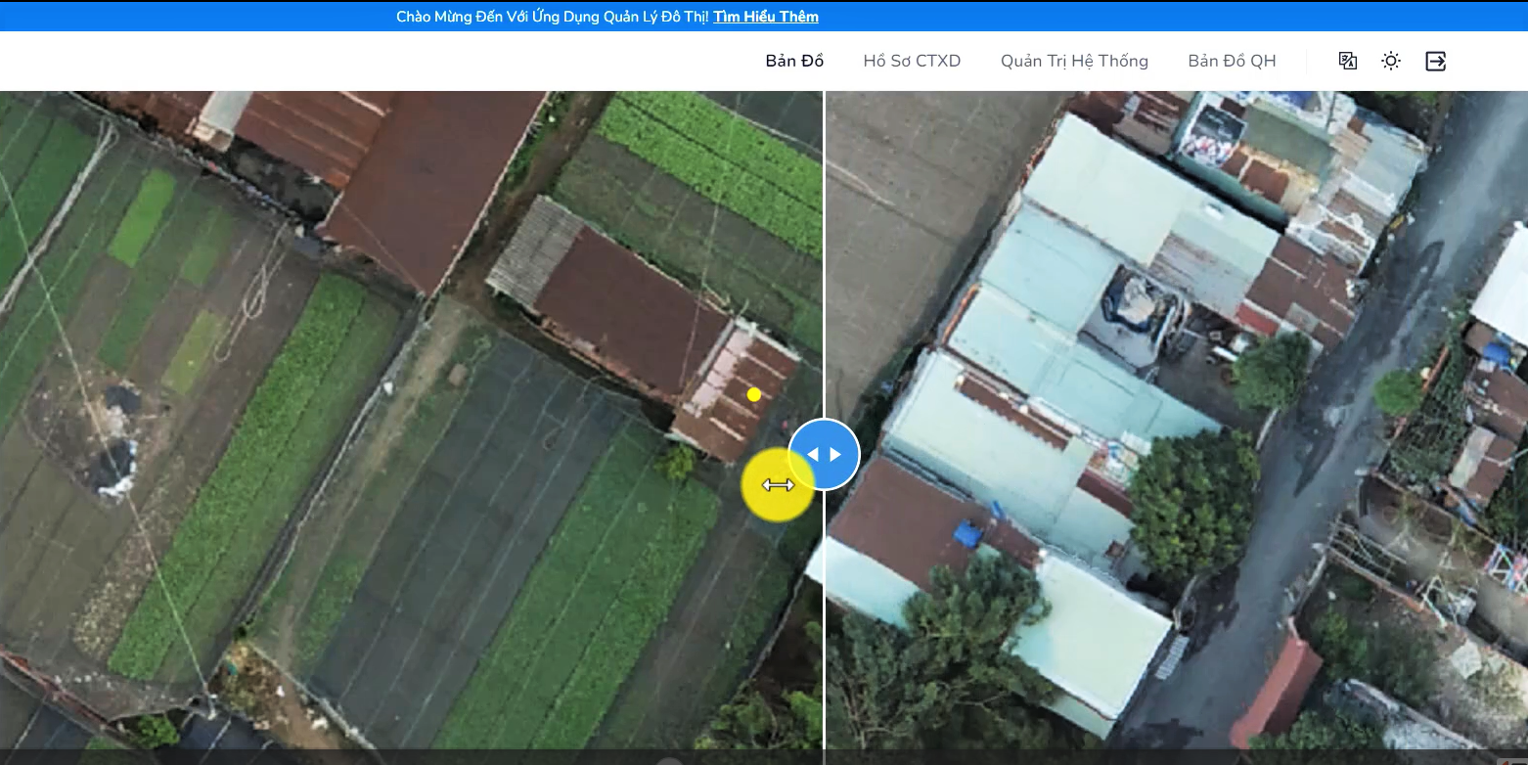This screenshot has height=765, width=1528.
Task: Click the language translate icon
Action: (x=1347, y=61)
